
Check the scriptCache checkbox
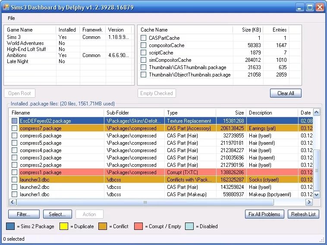143,52
